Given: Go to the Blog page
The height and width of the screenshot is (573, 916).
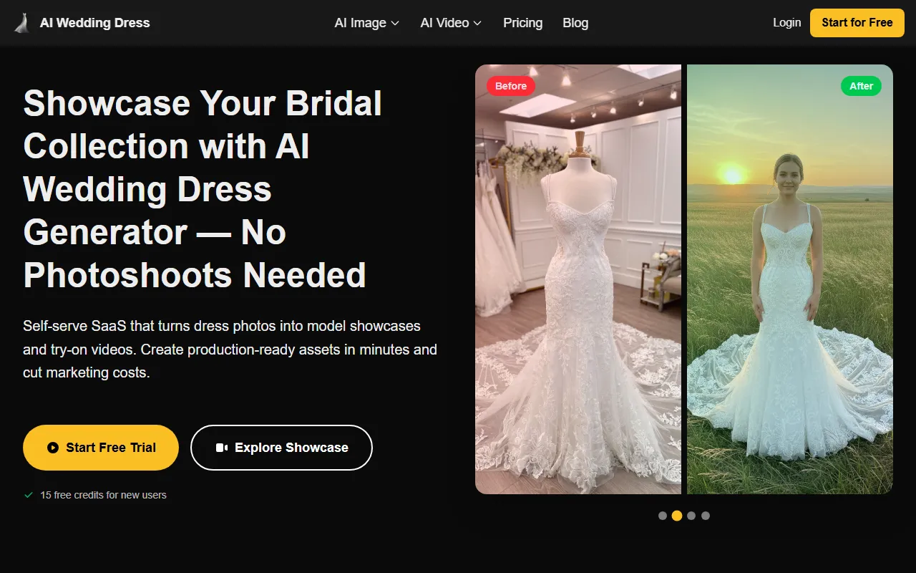Looking at the screenshot, I should (575, 23).
